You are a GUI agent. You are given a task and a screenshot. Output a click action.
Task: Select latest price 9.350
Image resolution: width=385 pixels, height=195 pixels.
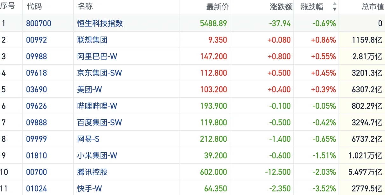coord(217,40)
